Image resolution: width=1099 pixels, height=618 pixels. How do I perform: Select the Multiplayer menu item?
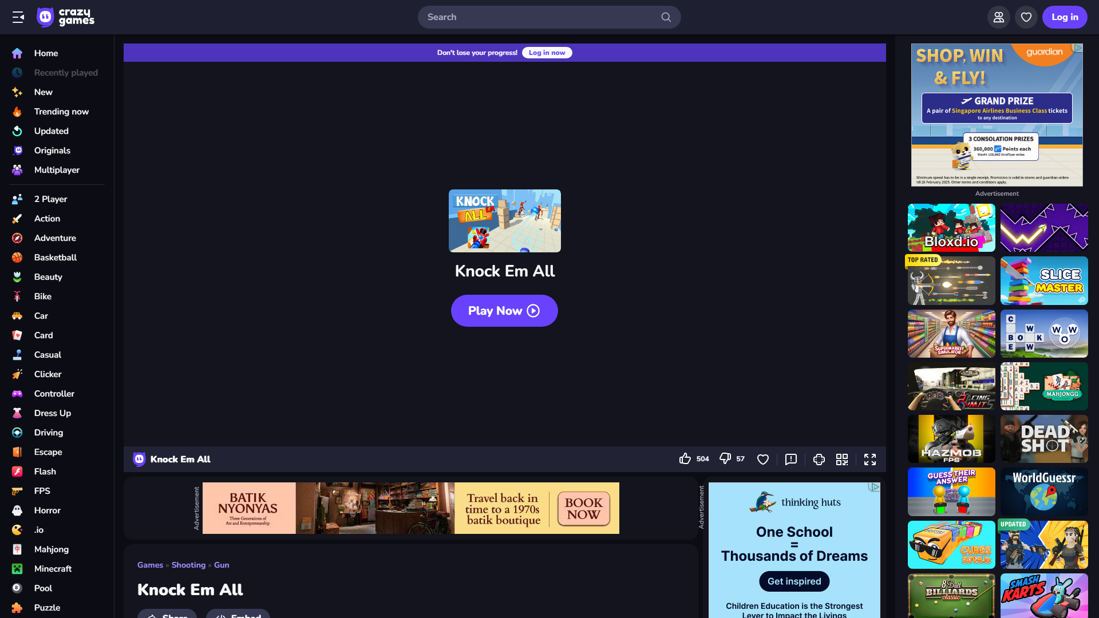(57, 170)
